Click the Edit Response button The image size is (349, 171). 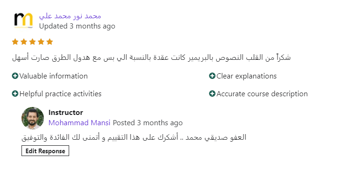point(45,151)
